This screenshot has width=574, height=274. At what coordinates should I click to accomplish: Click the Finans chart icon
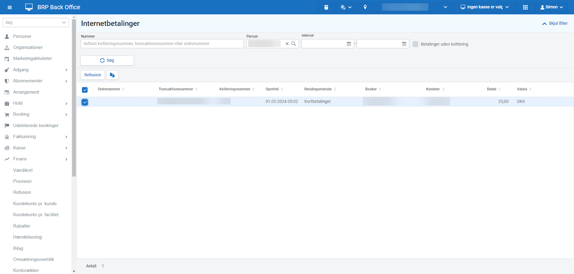pyautogui.click(x=7, y=159)
